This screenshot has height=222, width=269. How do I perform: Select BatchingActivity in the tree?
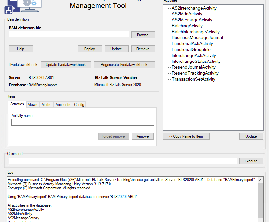[187, 26]
